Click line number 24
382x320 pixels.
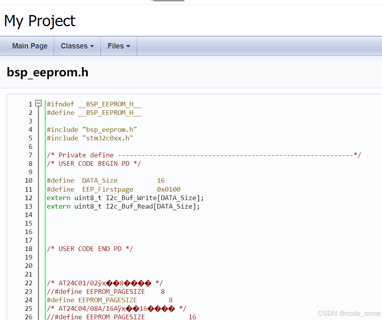click(x=29, y=300)
